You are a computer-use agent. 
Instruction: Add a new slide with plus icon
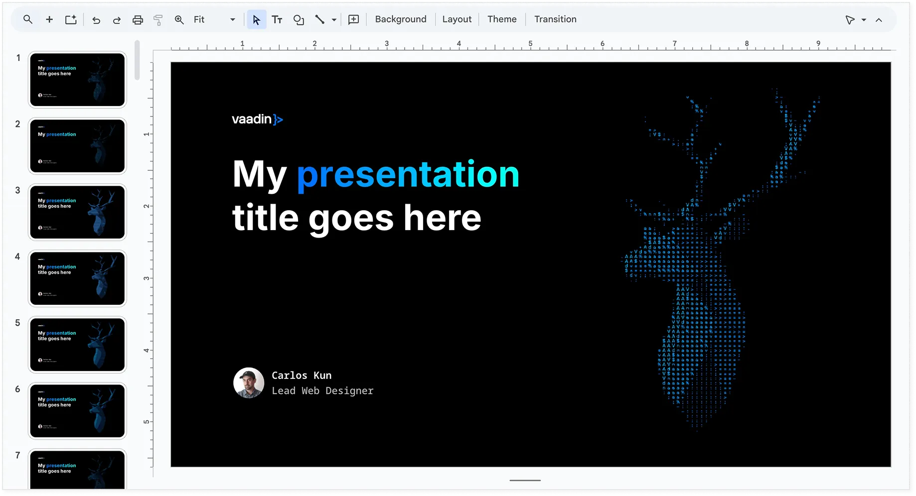(x=49, y=19)
